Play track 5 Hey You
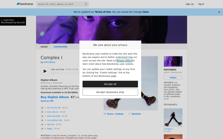 click(x=42, y=125)
